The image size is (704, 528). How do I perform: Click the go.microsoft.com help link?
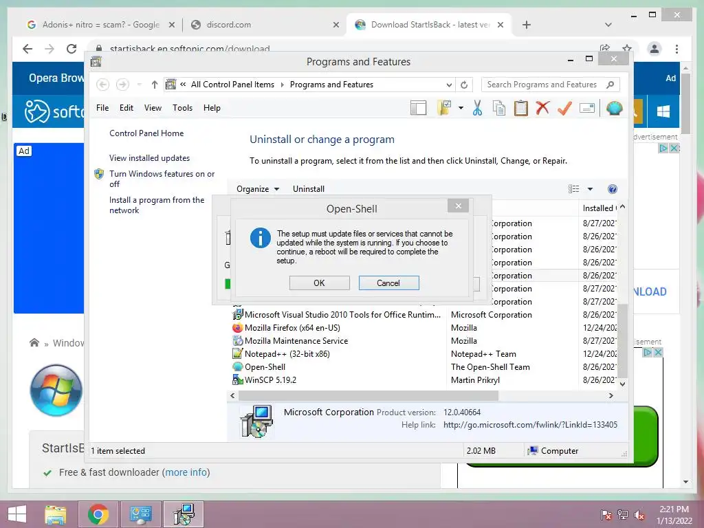point(530,425)
